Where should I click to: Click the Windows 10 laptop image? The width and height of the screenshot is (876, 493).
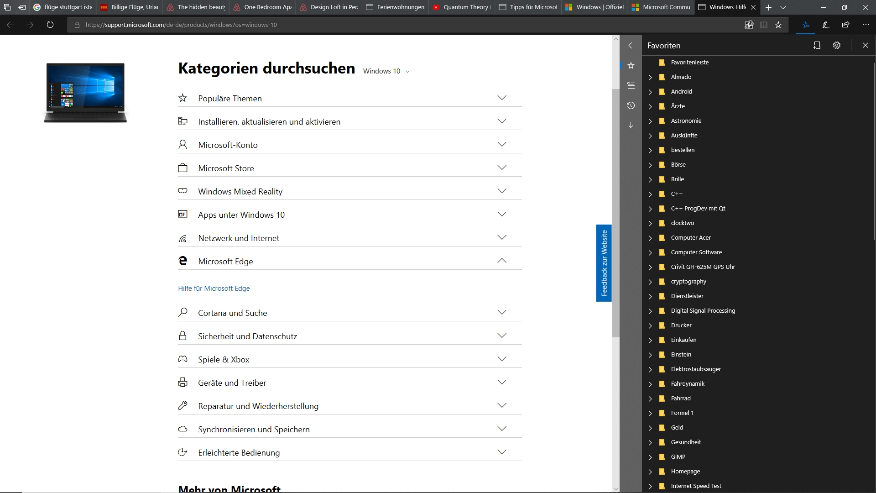[85, 93]
